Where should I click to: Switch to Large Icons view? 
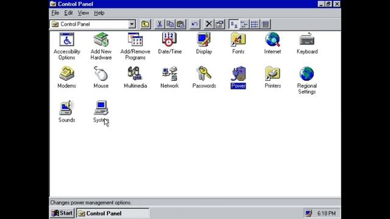pyautogui.click(x=234, y=24)
